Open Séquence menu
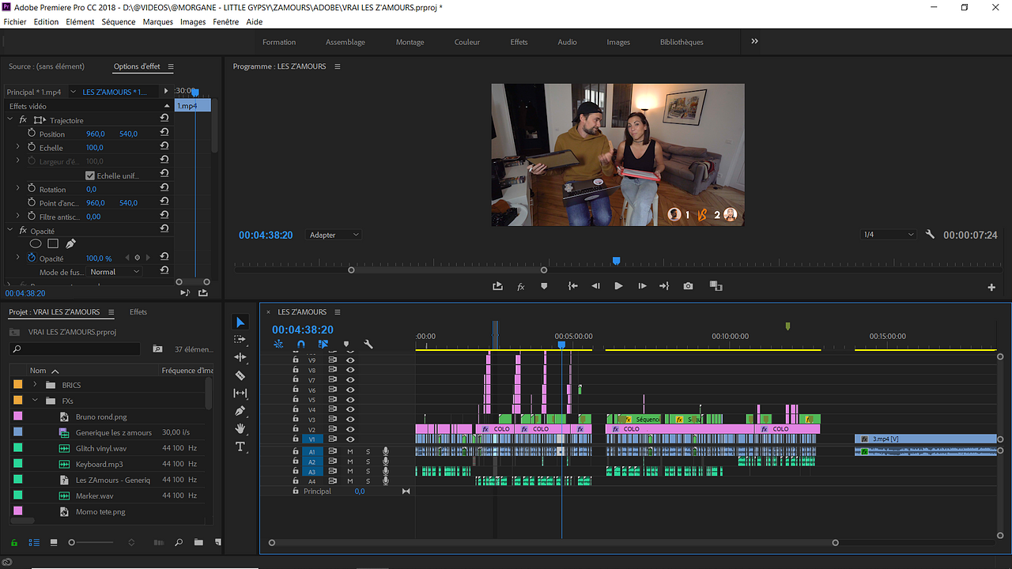This screenshot has height=569, width=1012. coord(119,22)
